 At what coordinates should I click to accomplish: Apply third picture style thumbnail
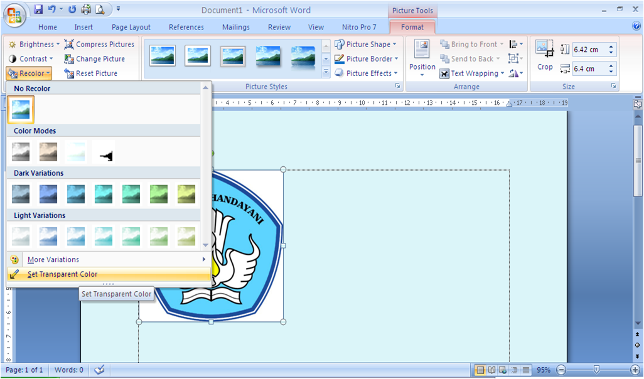pyautogui.click(x=233, y=56)
